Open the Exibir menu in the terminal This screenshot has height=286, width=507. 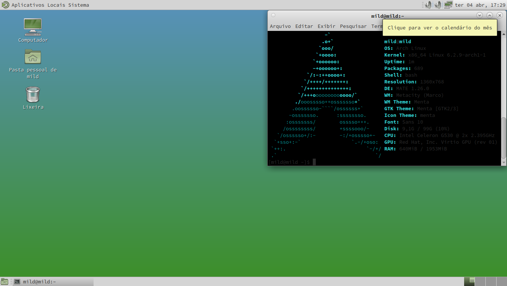click(x=327, y=26)
